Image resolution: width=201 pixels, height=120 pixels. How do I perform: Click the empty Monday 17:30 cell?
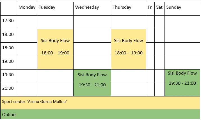(x=27, y=22)
